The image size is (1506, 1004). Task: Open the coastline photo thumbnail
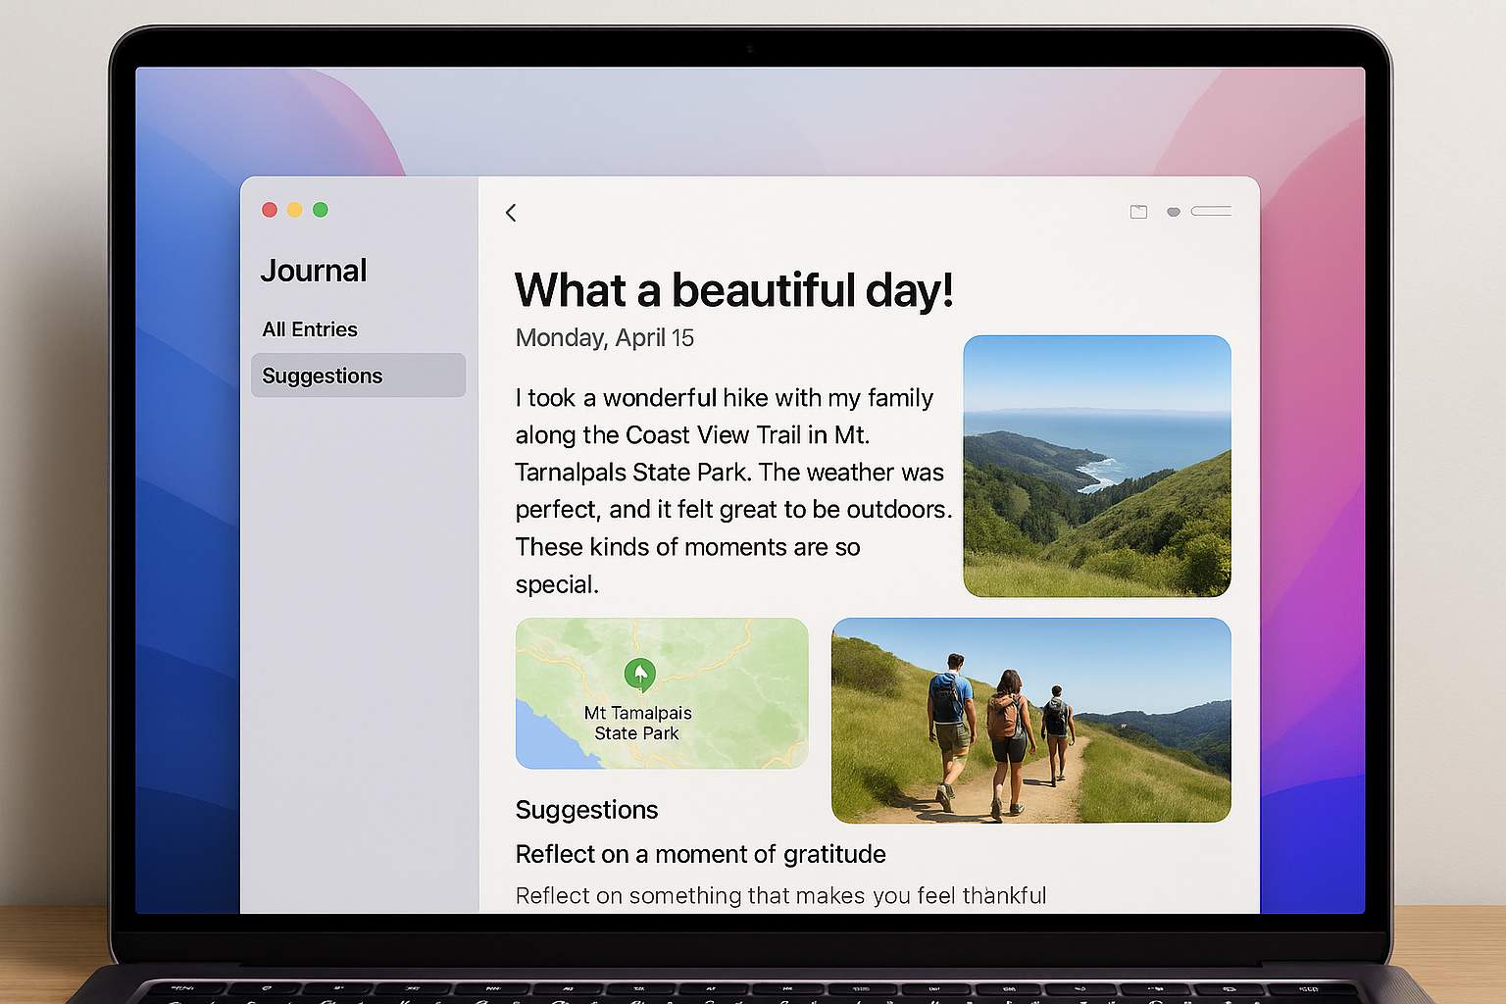pyautogui.click(x=1096, y=465)
